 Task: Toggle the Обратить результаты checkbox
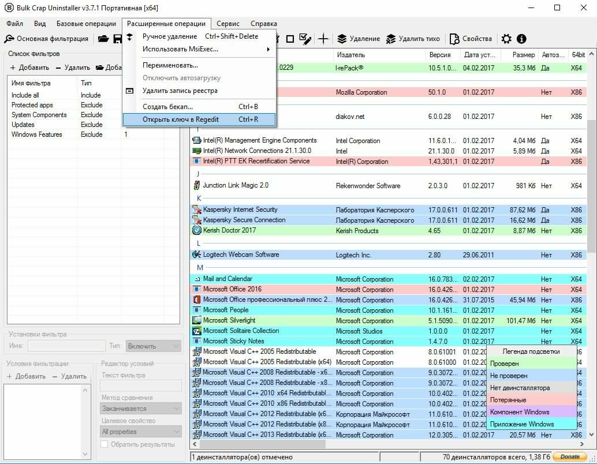click(x=105, y=444)
